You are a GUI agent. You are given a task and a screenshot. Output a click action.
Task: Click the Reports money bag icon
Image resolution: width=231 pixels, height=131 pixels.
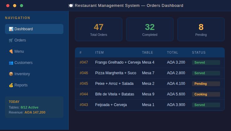[11, 85]
